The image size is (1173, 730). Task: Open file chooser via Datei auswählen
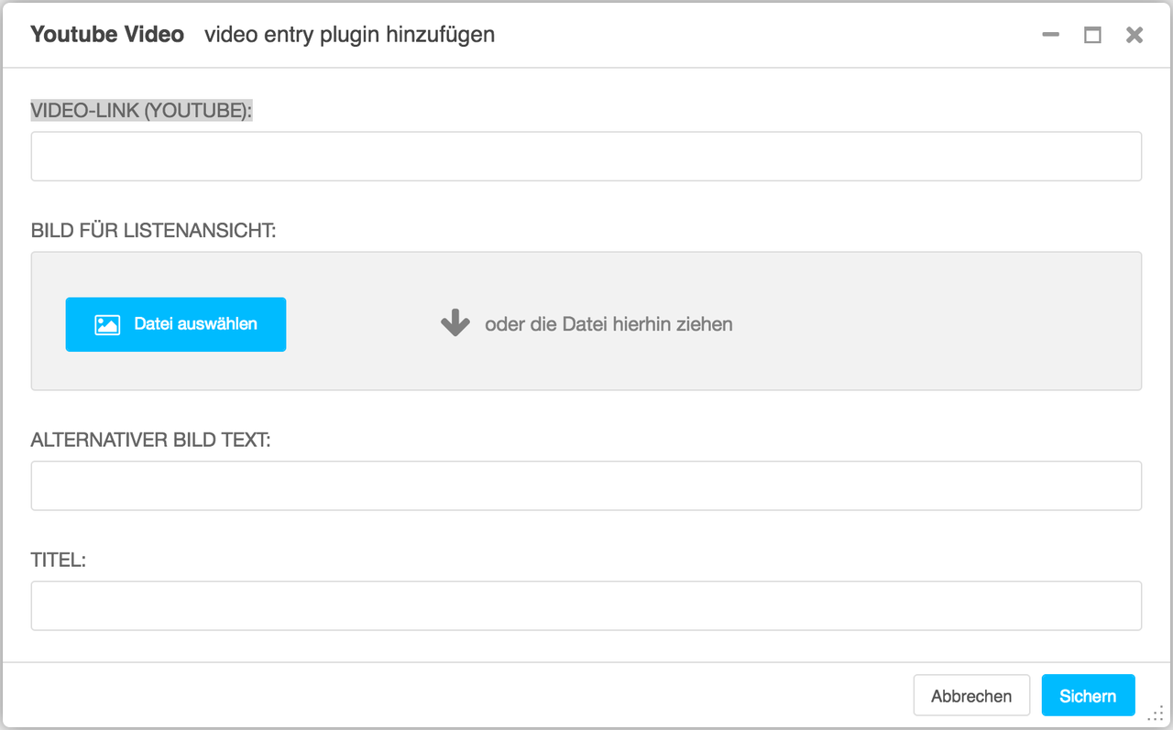coord(176,324)
